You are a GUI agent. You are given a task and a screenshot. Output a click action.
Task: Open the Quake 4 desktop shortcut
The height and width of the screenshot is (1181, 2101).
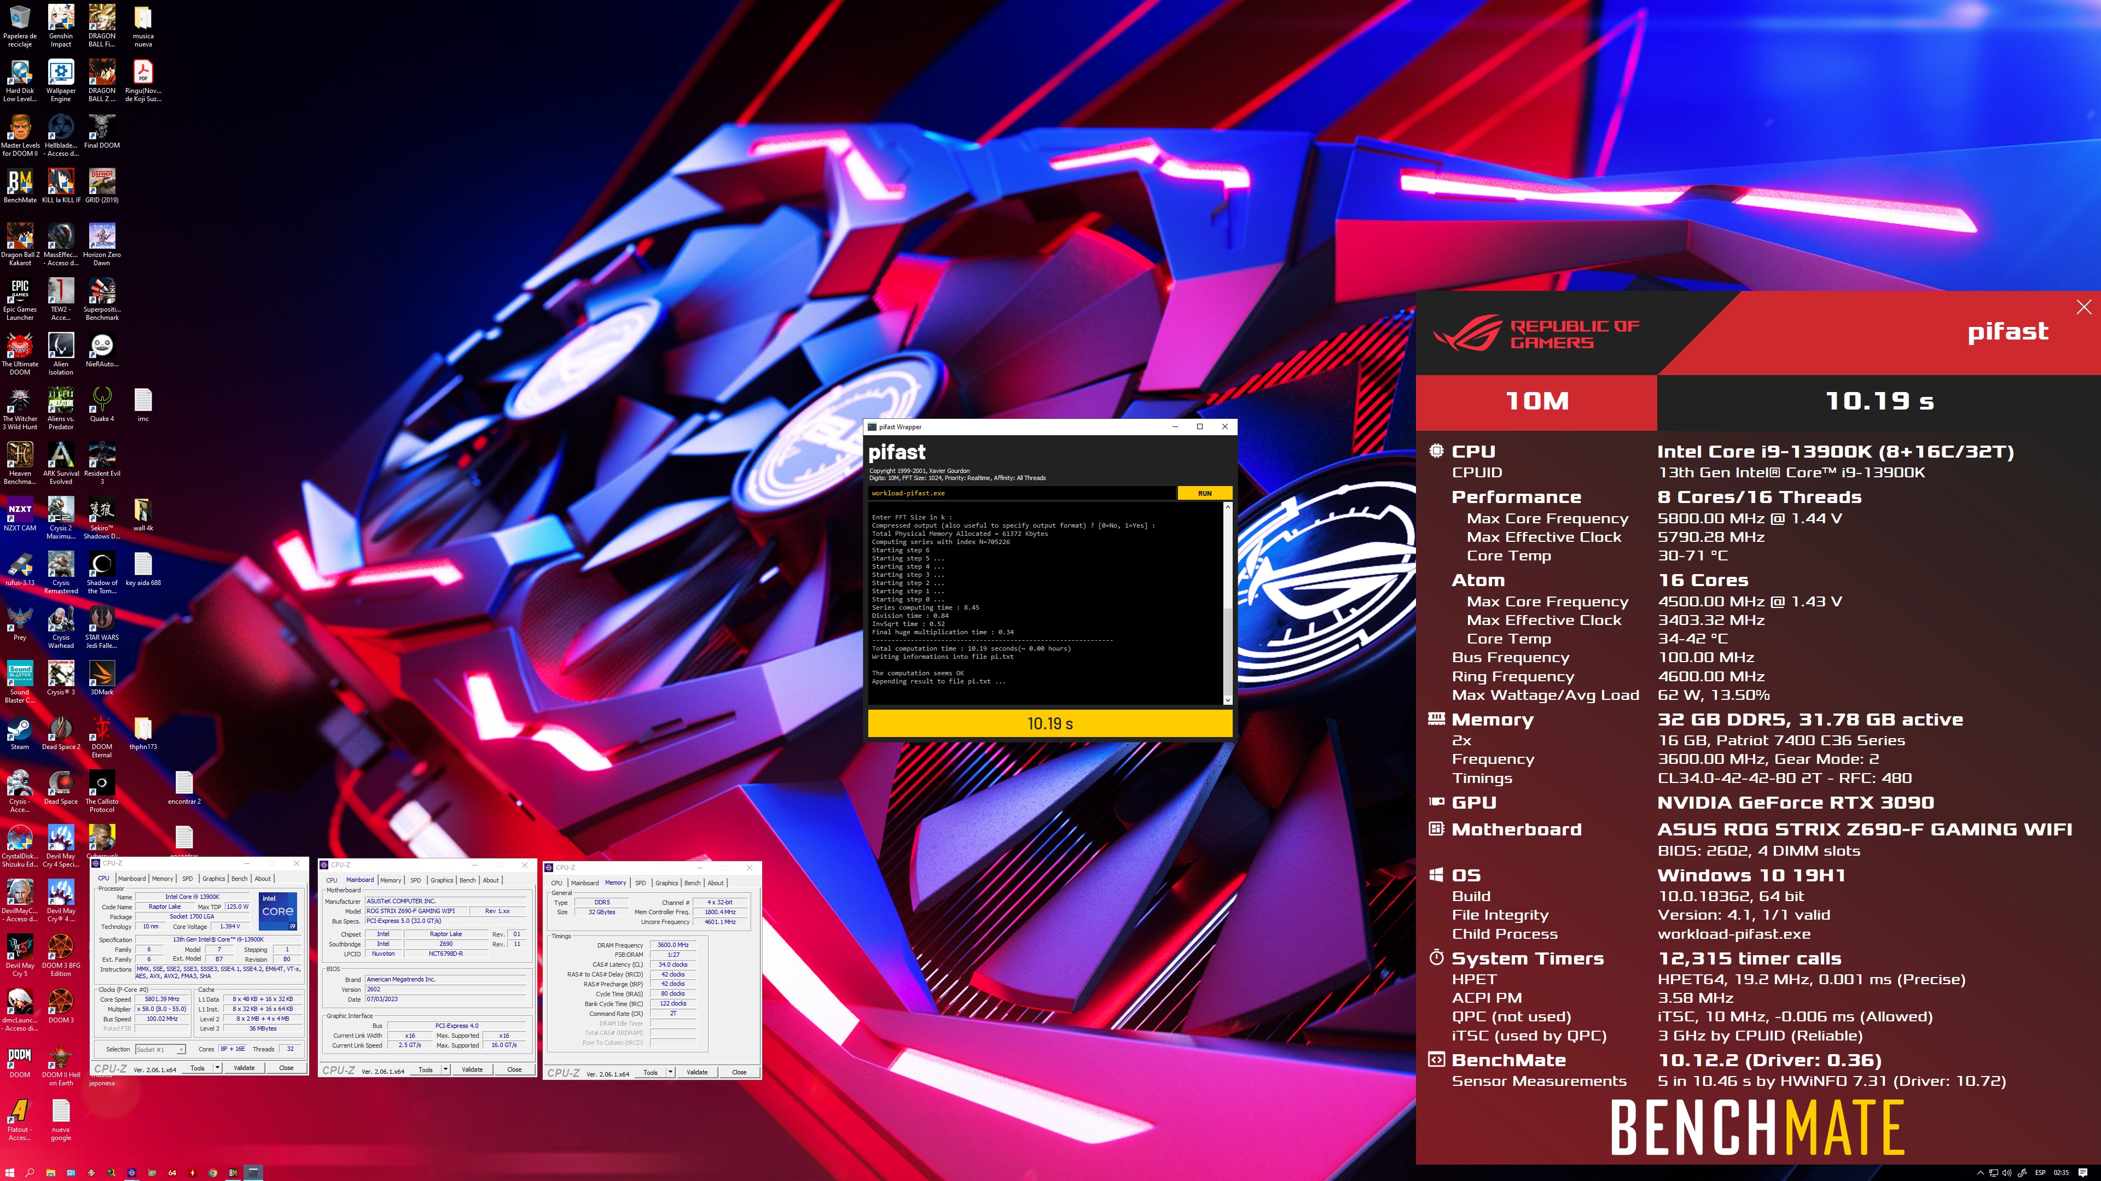102,405
